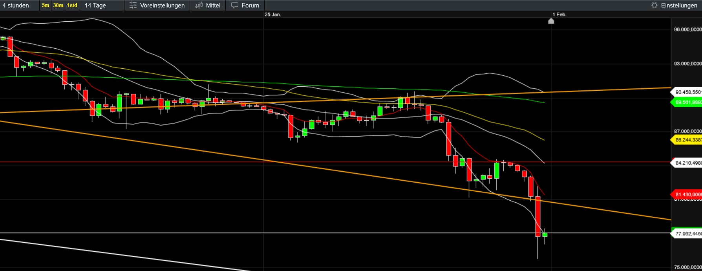The width and height of the screenshot is (702, 271).
Task: Click the Forum speech bubble icon
Action: [x=235, y=5]
